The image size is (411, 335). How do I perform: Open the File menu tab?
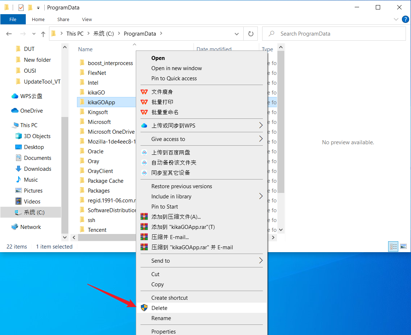pos(13,20)
